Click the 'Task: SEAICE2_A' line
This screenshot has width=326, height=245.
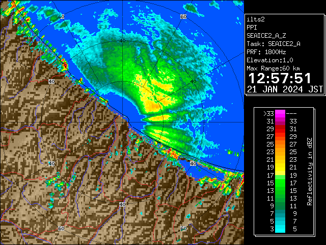click(x=274, y=44)
